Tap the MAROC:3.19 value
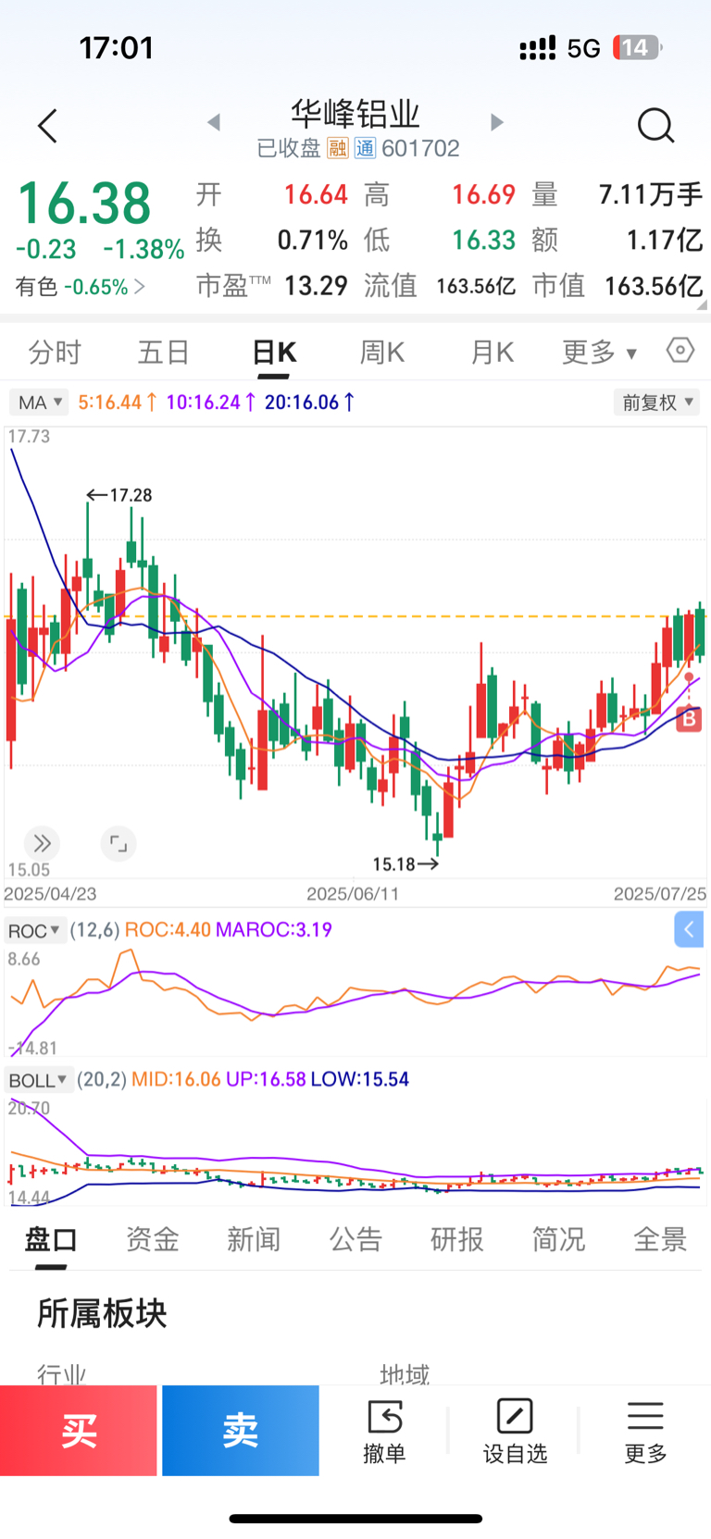Screen dimensions: 711x1539 pyautogui.click(x=274, y=930)
